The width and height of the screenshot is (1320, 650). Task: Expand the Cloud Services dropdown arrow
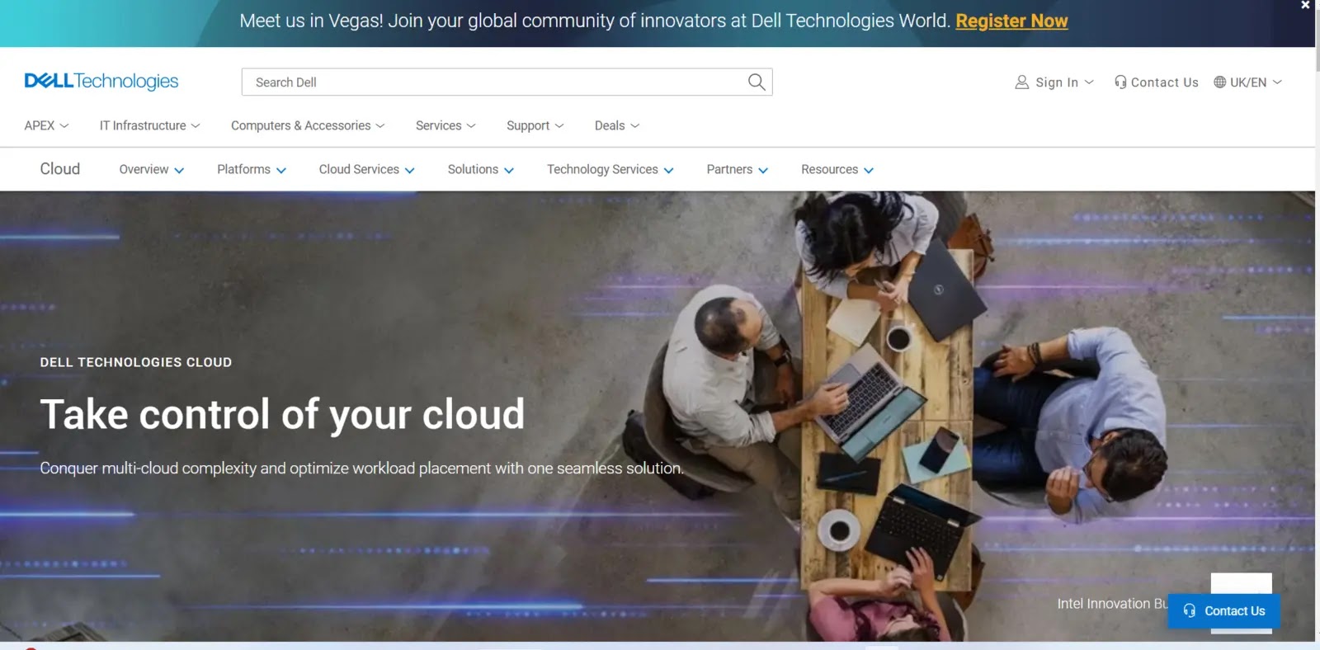(410, 171)
